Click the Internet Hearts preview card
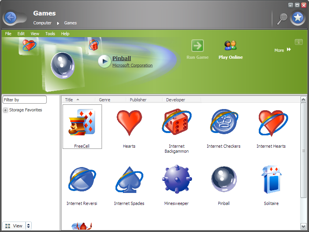 click(x=29, y=46)
